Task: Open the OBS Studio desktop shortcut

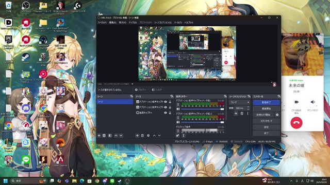Action: (26, 7)
